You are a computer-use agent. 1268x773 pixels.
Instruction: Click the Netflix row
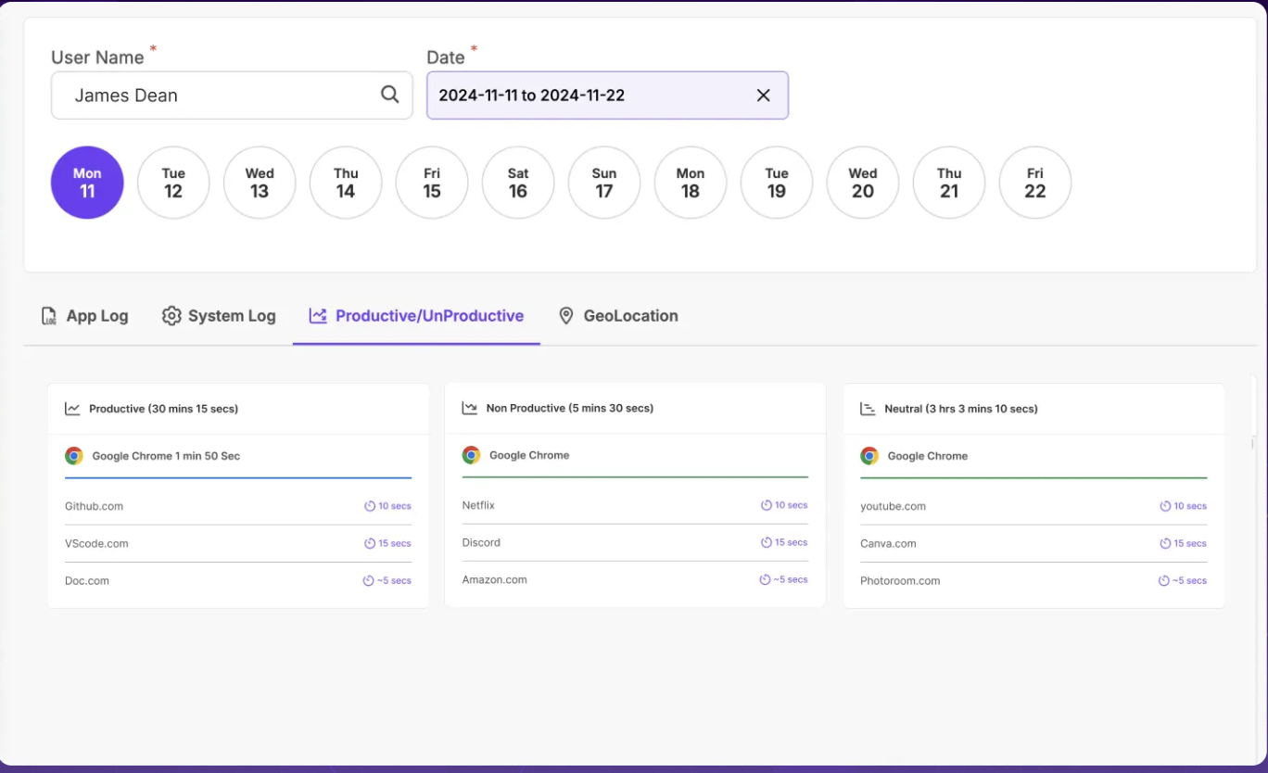tap(635, 505)
